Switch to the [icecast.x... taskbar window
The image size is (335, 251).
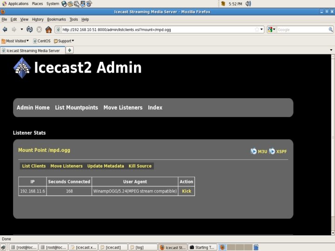coord(84,247)
